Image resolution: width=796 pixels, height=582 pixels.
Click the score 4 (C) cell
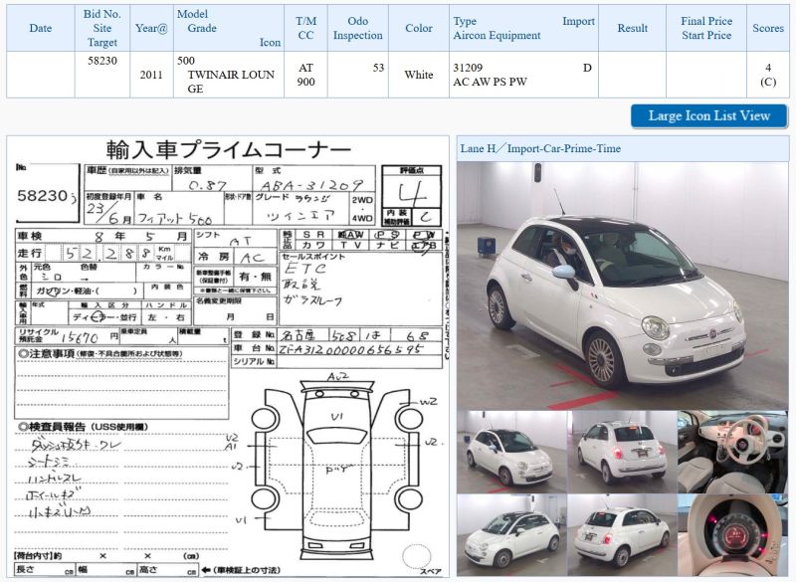click(768, 75)
